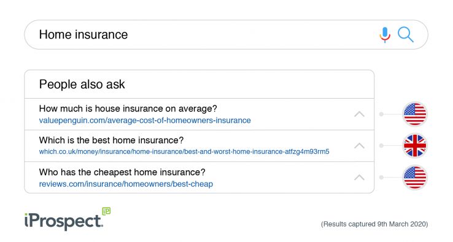This screenshot has width=453, height=242.
Task: Click the US flag beside cheapest home insurance
Action: tap(415, 178)
